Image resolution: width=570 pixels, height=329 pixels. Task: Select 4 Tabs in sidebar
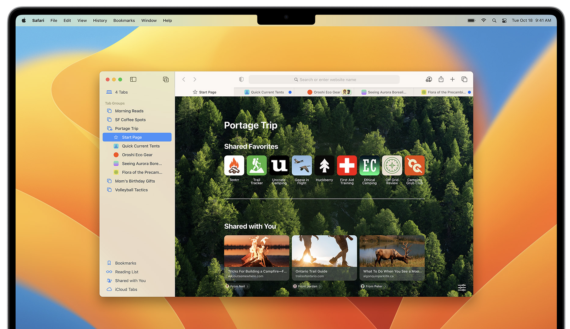click(x=137, y=92)
